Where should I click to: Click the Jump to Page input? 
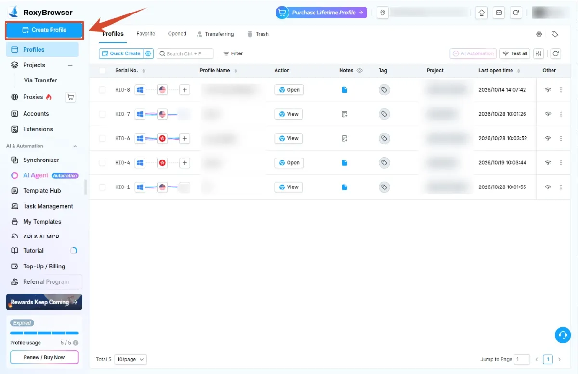pyautogui.click(x=522, y=359)
